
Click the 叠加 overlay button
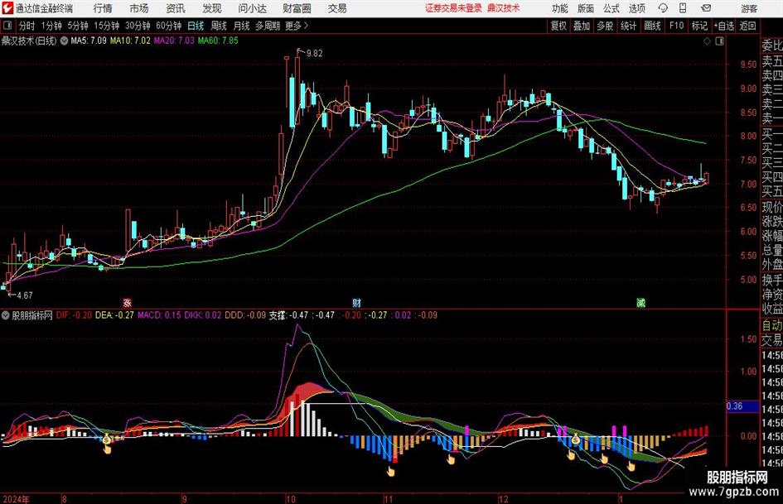[x=582, y=26]
